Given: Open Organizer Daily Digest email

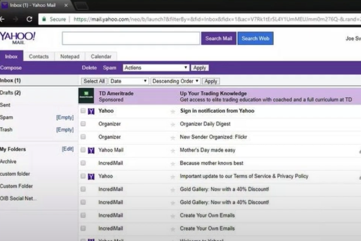Looking at the screenshot, I should pos(205,124).
